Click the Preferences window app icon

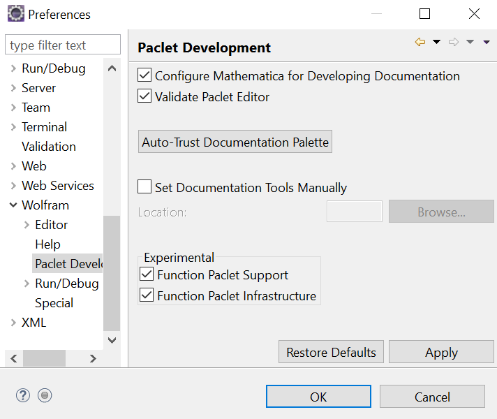tap(16, 14)
